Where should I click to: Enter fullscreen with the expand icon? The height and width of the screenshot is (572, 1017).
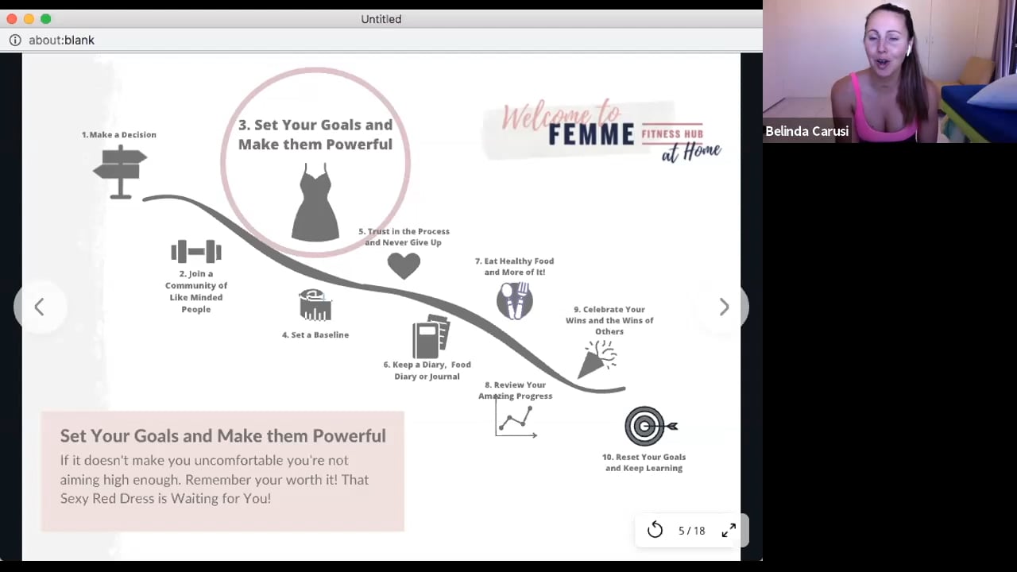[729, 531]
